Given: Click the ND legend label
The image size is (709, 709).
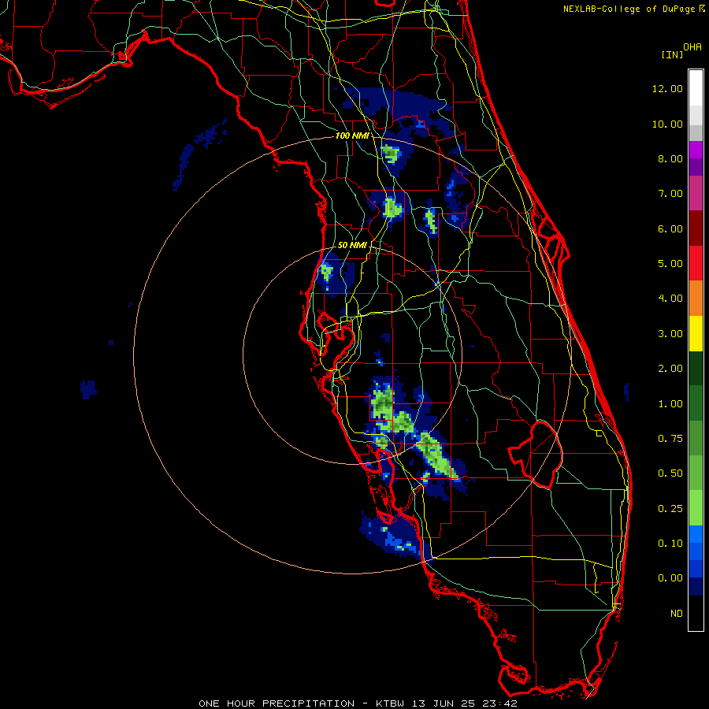Looking at the screenshot, I should click(x=677, y=614).
